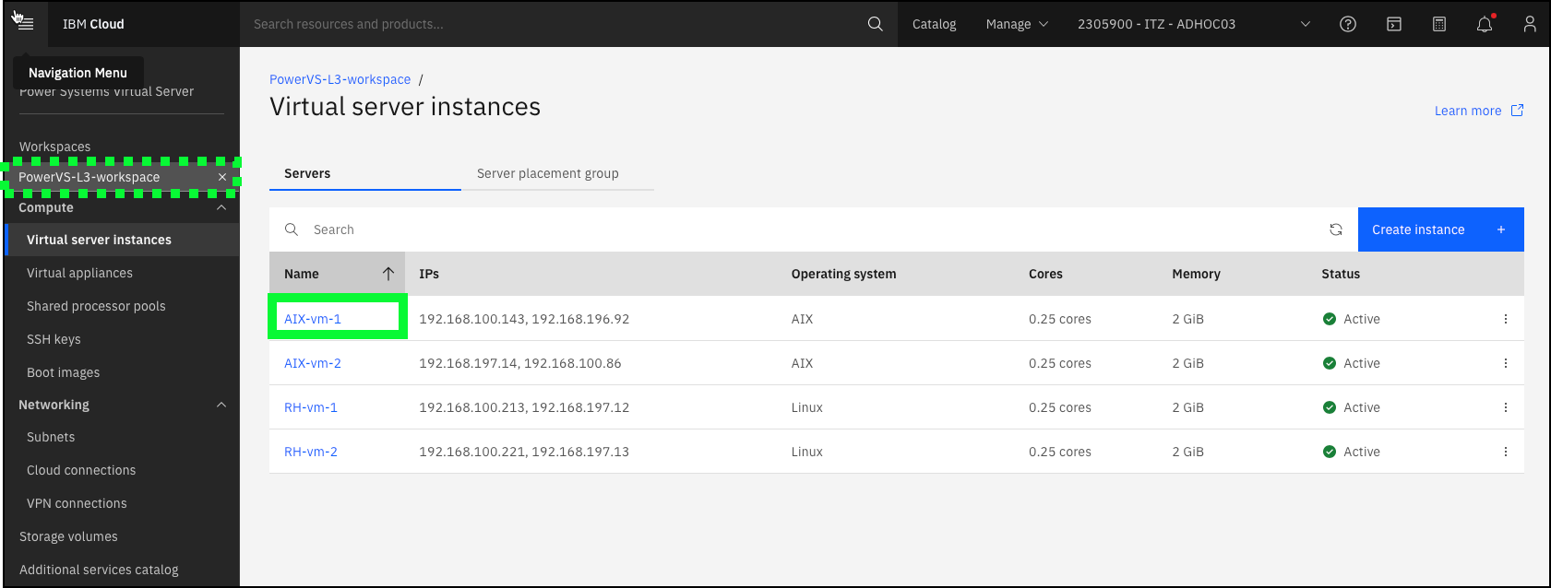Switch to the Servers tab
This screenshot has width=1551, height=588.
(365, 173)
